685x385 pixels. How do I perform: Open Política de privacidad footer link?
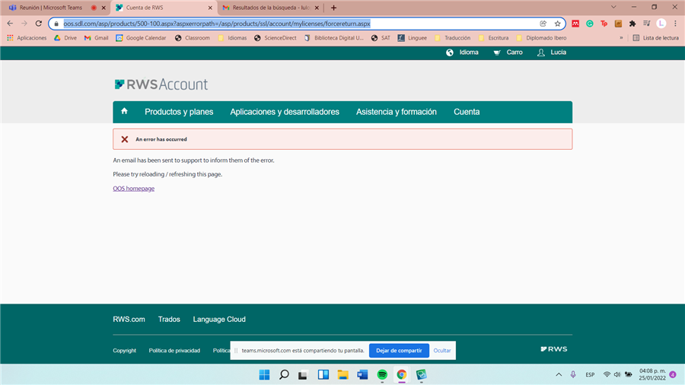pyautogui.click(x=174, y=351)
